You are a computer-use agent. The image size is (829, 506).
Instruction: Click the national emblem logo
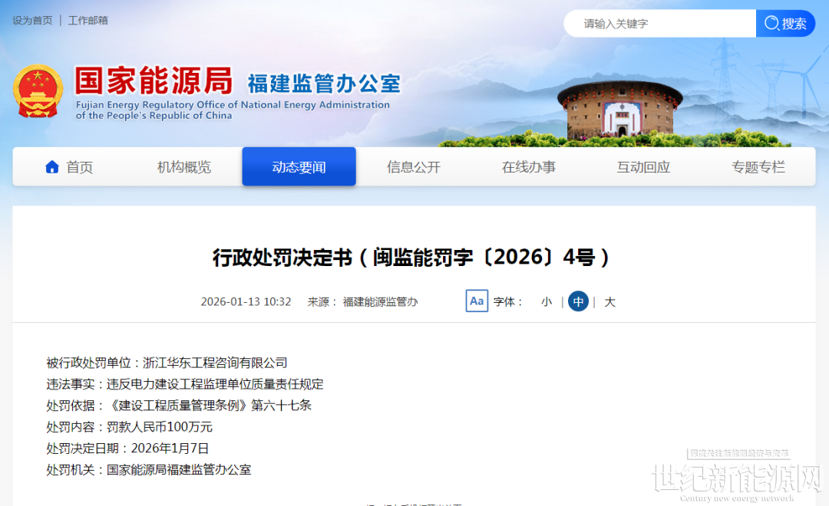pyautogui.click(x=38, y=90)
